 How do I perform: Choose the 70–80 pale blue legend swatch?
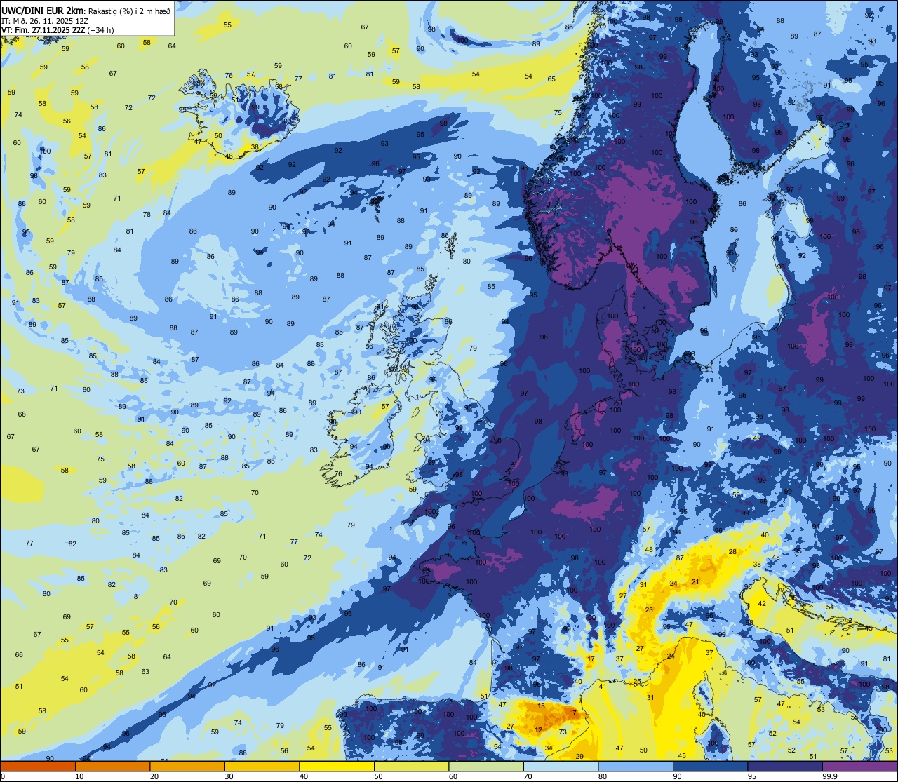[x=561, y=766]
